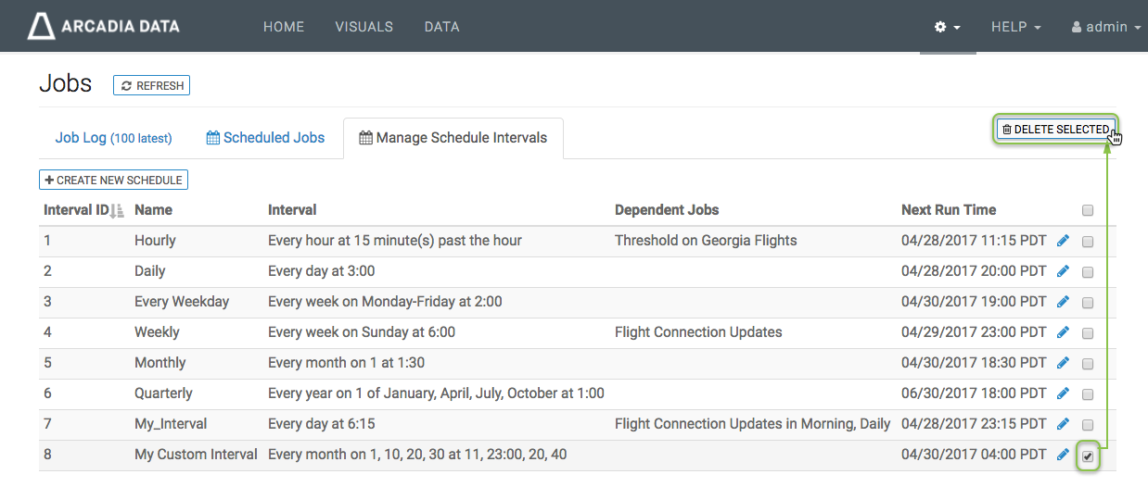Click pencil icon for Every Weekday row

[x=1063, y=302]
